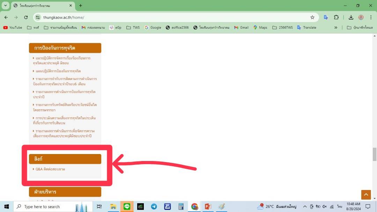Click the Google Translate icon in address bar

coord(326,17)
